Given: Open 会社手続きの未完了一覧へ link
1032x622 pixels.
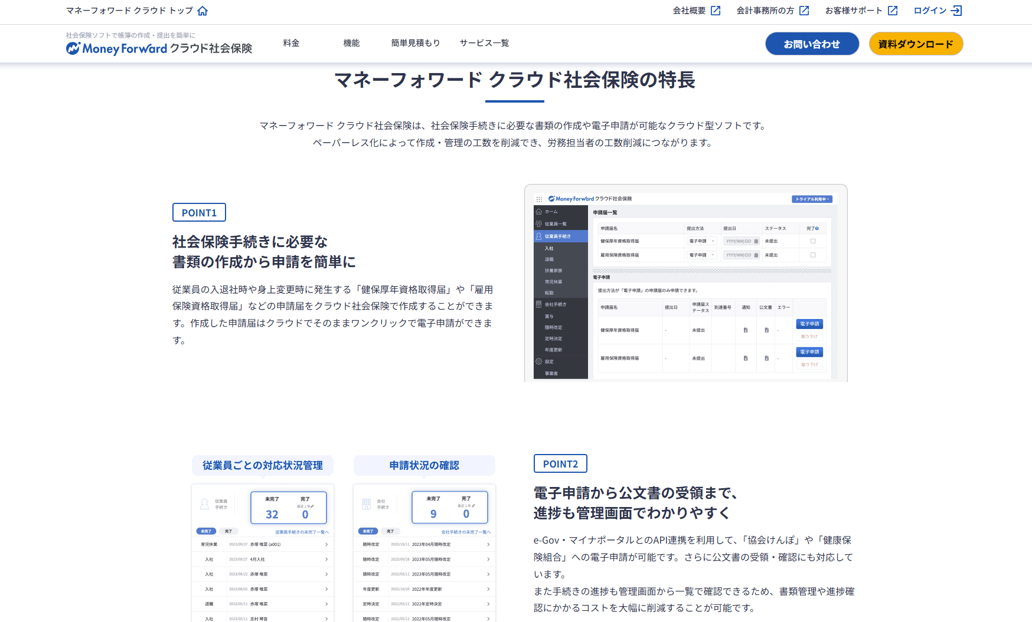Looking at the screenshot, I should [x=466, y=532].
